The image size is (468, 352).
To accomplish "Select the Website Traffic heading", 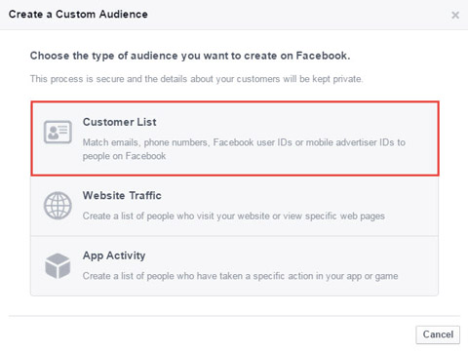I will coord(122,195).
